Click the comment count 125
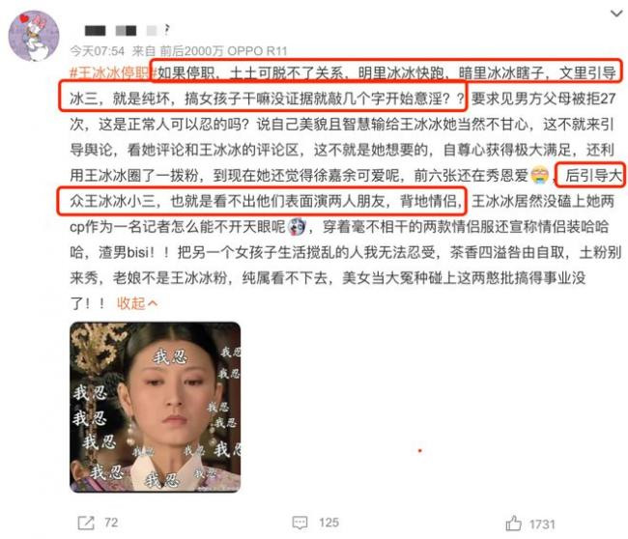 point(328,523)
